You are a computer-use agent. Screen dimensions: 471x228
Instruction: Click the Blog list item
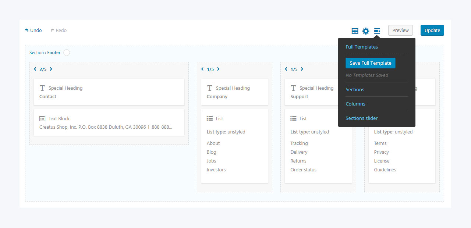212,152
